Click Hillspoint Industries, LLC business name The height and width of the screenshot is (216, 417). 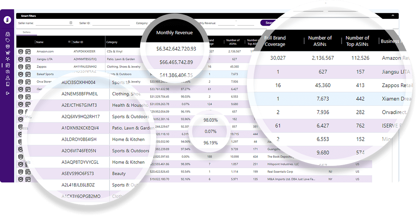283,164
